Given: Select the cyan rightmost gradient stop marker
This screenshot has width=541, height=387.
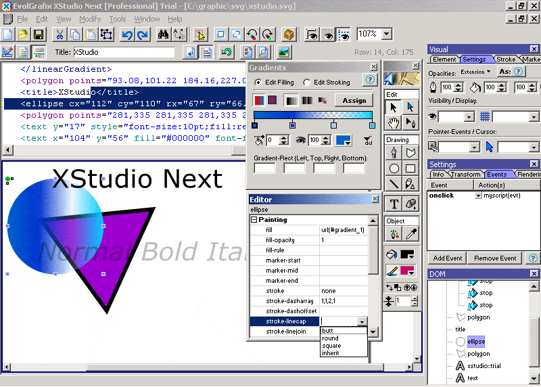Looking at the screenshot, I should (372, 125).
